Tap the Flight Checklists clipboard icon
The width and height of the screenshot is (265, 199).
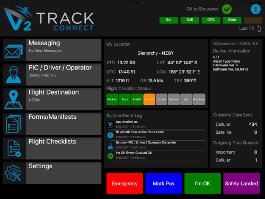coord(14,149)
